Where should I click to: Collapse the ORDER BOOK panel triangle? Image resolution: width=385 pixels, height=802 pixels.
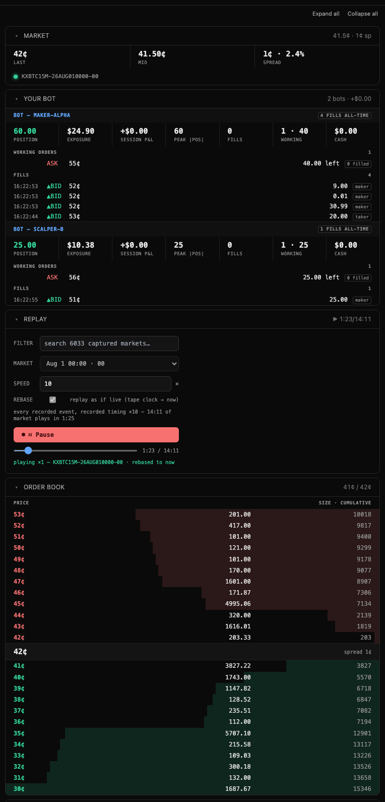[x=17, y=488]
